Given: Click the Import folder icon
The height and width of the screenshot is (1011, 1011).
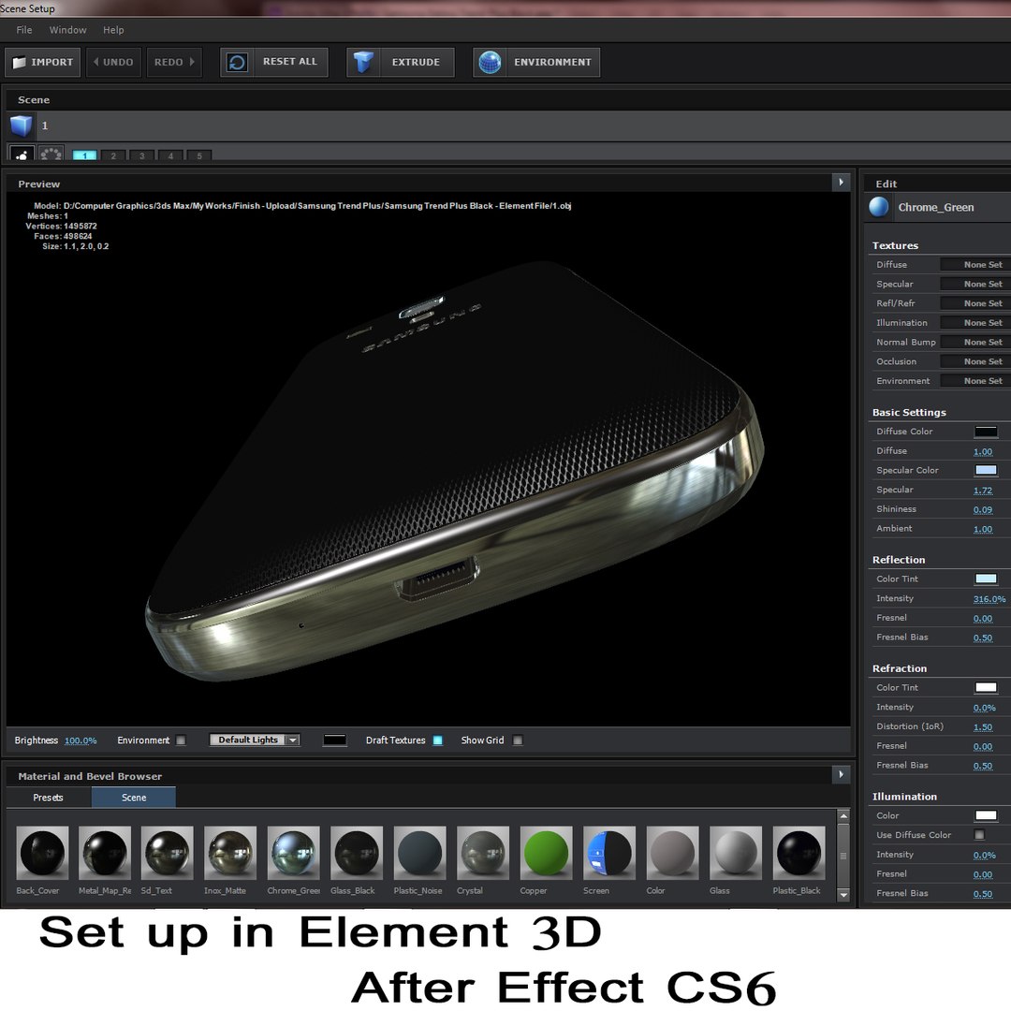Looking at the screenshot, I should click(20, 63).
